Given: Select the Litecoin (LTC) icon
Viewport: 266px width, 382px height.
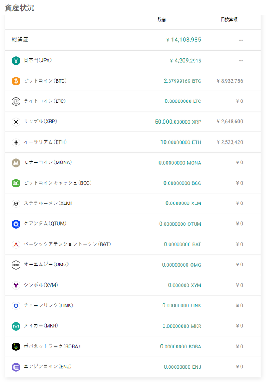Looking at the screenshot, I should (16, 101).
